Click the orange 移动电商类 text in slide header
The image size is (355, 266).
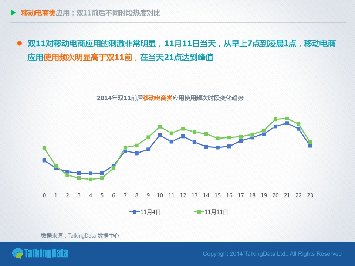click(38, 13)
